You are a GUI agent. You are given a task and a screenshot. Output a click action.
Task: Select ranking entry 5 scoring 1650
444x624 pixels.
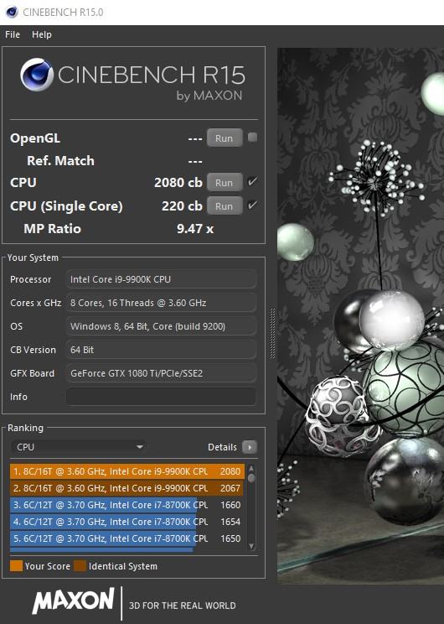click(x=126, y=538)
